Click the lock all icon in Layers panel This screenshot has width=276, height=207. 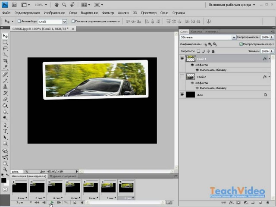coord(213,51)
